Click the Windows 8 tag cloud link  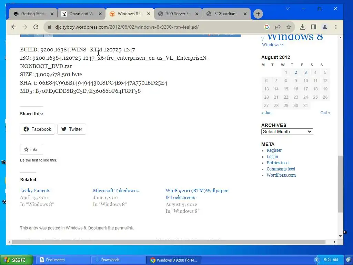pos(295,37)
